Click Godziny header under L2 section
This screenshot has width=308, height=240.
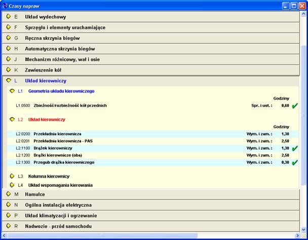coord(281,127)
